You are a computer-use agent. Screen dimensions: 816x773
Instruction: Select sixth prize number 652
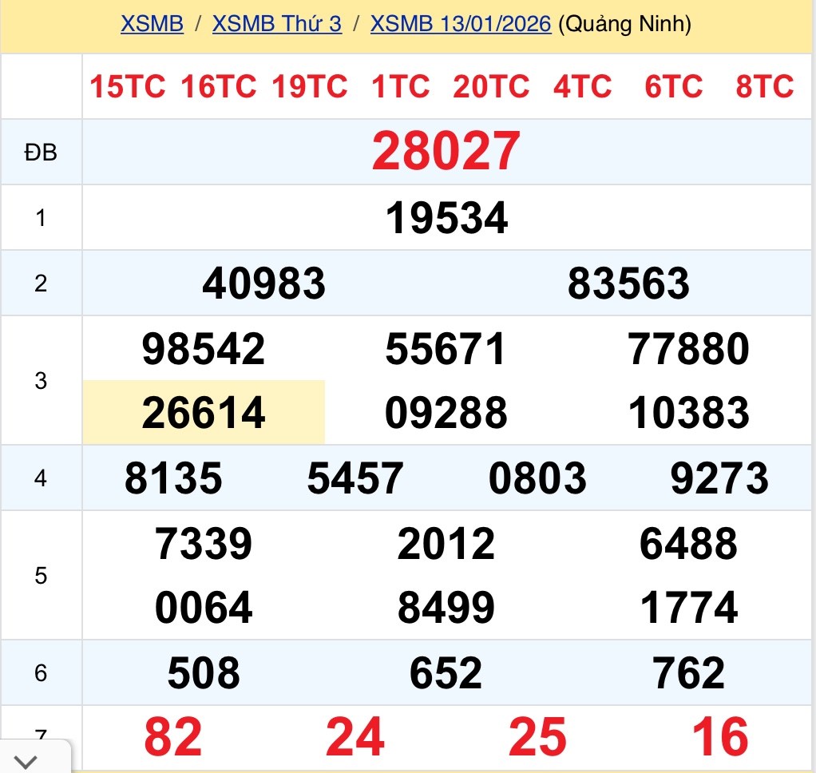tap(446, 673)
